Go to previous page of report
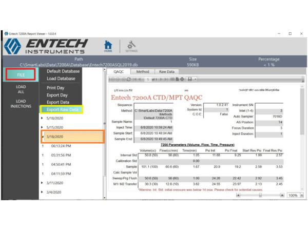The image size is (308, 231). [140, 80]
